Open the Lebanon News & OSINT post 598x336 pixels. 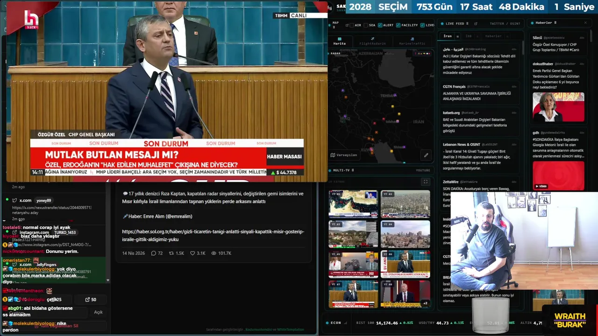480,156
